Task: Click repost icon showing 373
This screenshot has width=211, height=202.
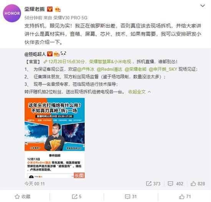Action: (153, 184)
